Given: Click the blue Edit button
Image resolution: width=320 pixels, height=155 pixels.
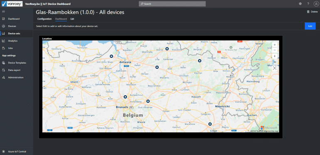Looking at the screenshot, I should (310, 26).
